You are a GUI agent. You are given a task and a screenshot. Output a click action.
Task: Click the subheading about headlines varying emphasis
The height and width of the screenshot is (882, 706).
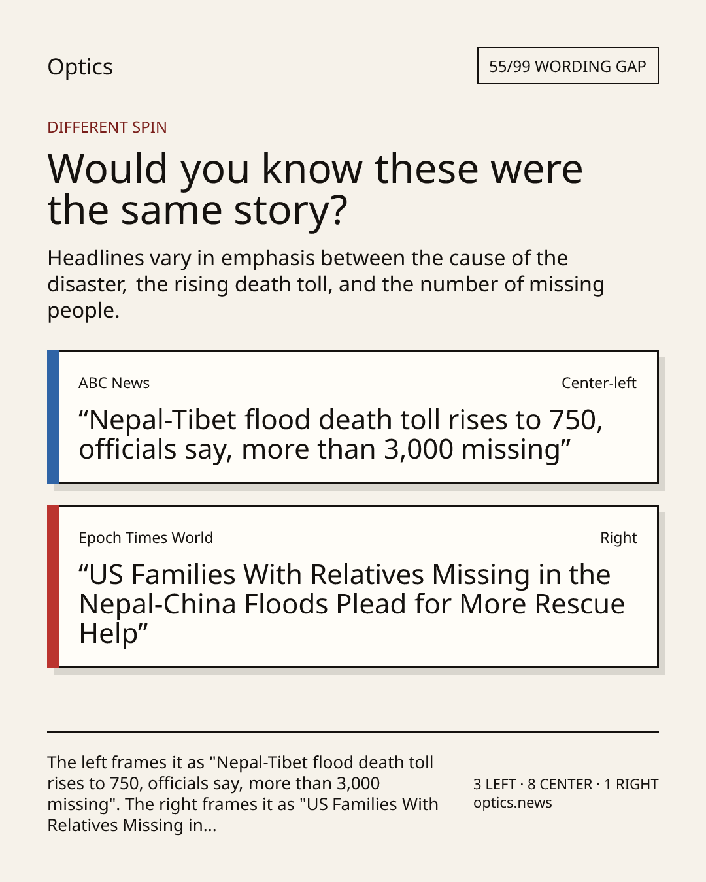[326, 284]
